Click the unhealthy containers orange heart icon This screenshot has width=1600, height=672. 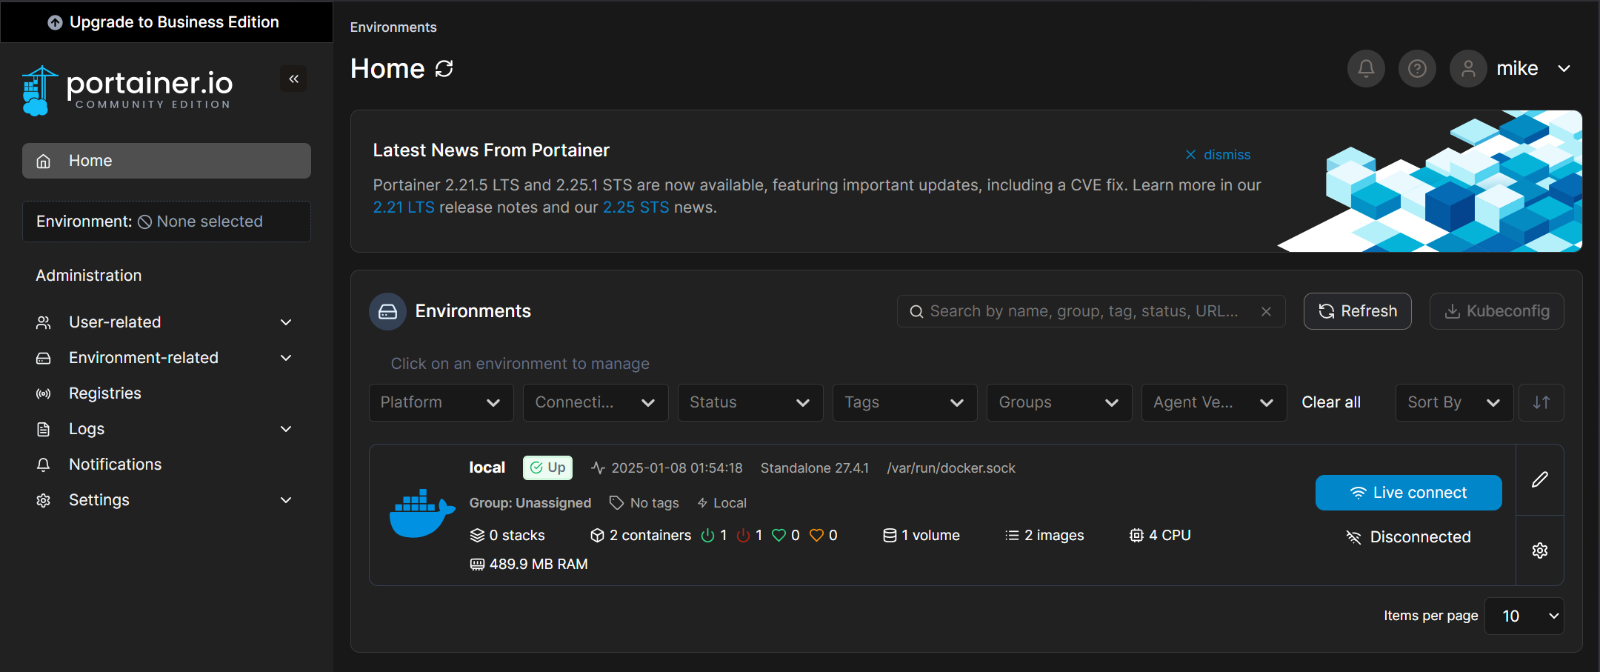[816, 536]
